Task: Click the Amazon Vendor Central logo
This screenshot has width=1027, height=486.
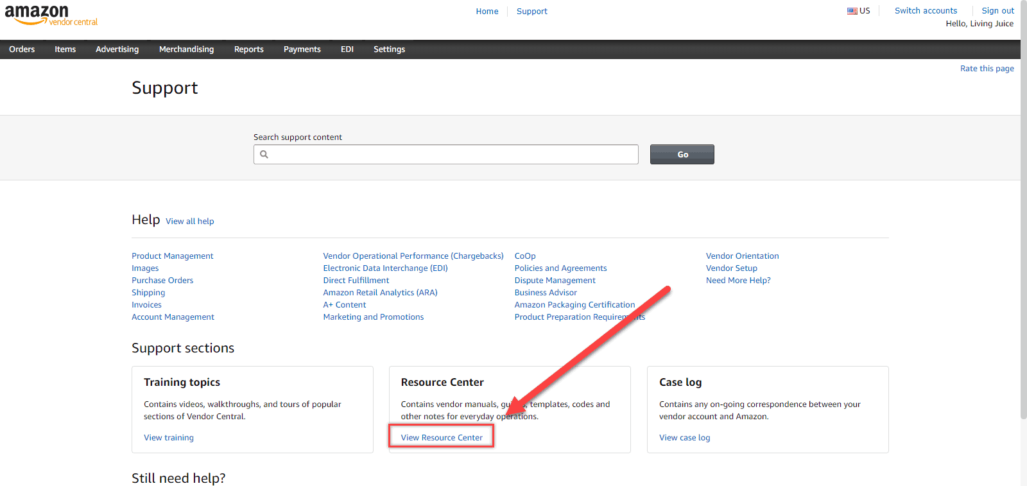Action: click(51, 15)
